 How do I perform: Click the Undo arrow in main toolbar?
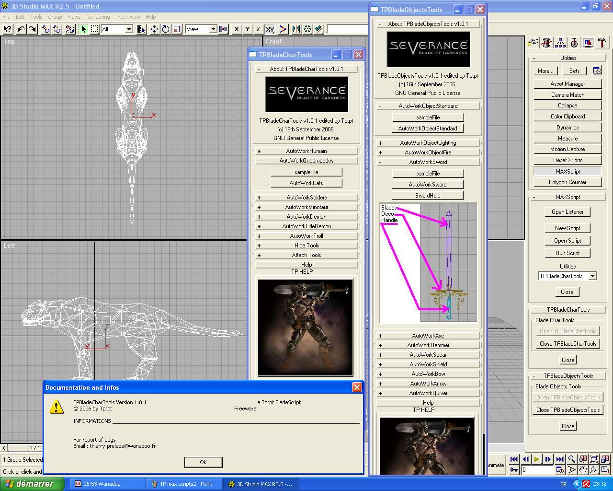21,29
